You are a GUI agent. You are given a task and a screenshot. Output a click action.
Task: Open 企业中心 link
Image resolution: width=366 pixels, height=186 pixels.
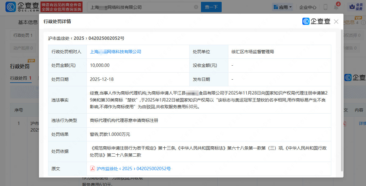[308, 7]
